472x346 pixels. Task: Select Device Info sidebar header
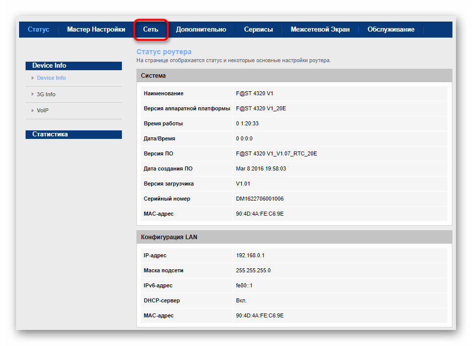pos(74,66)
